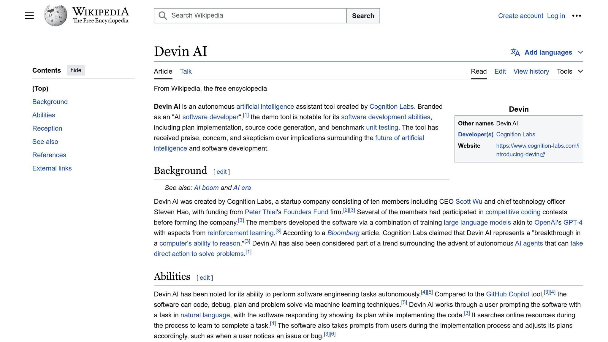Hide the Contents sidebar
Screen dimensions: 608x342
pos(76,70)
